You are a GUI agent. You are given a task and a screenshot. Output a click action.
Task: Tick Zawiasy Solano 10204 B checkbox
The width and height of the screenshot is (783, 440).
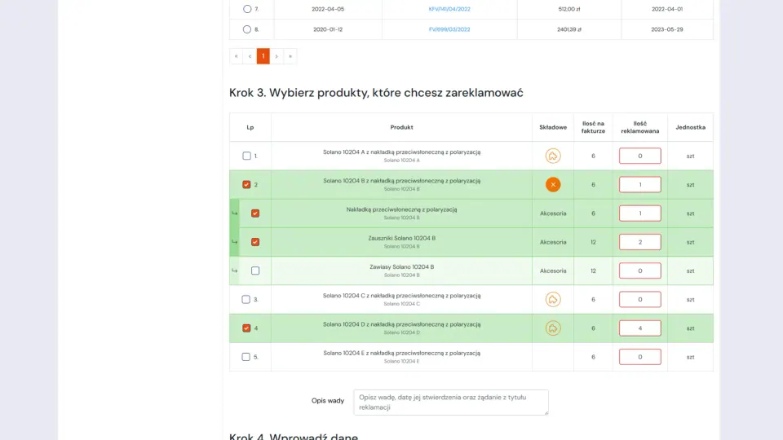(255, 271)
